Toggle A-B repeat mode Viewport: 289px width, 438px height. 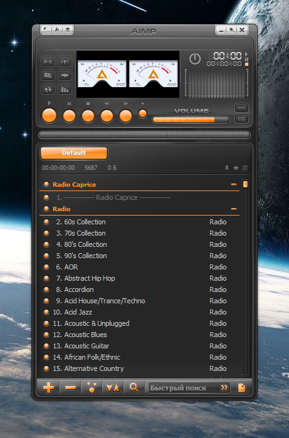click(x=48, y=61)
